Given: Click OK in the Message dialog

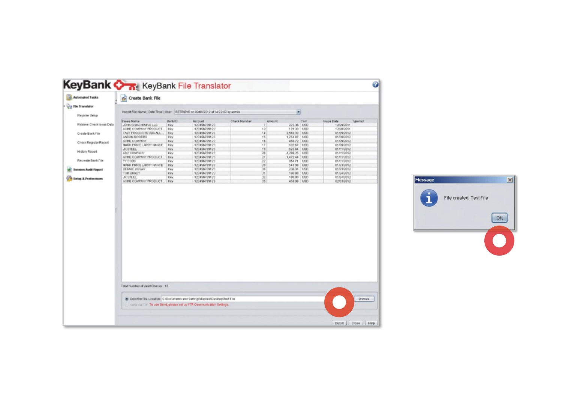Looking at the screenshot, I should [499, 218].
